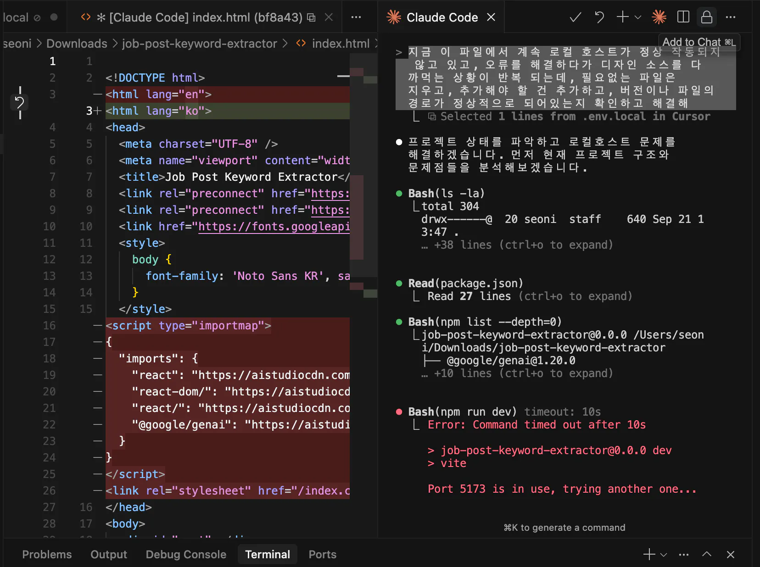
Task: Click "Port 5173 is in use" message
Action: point(562,489)
